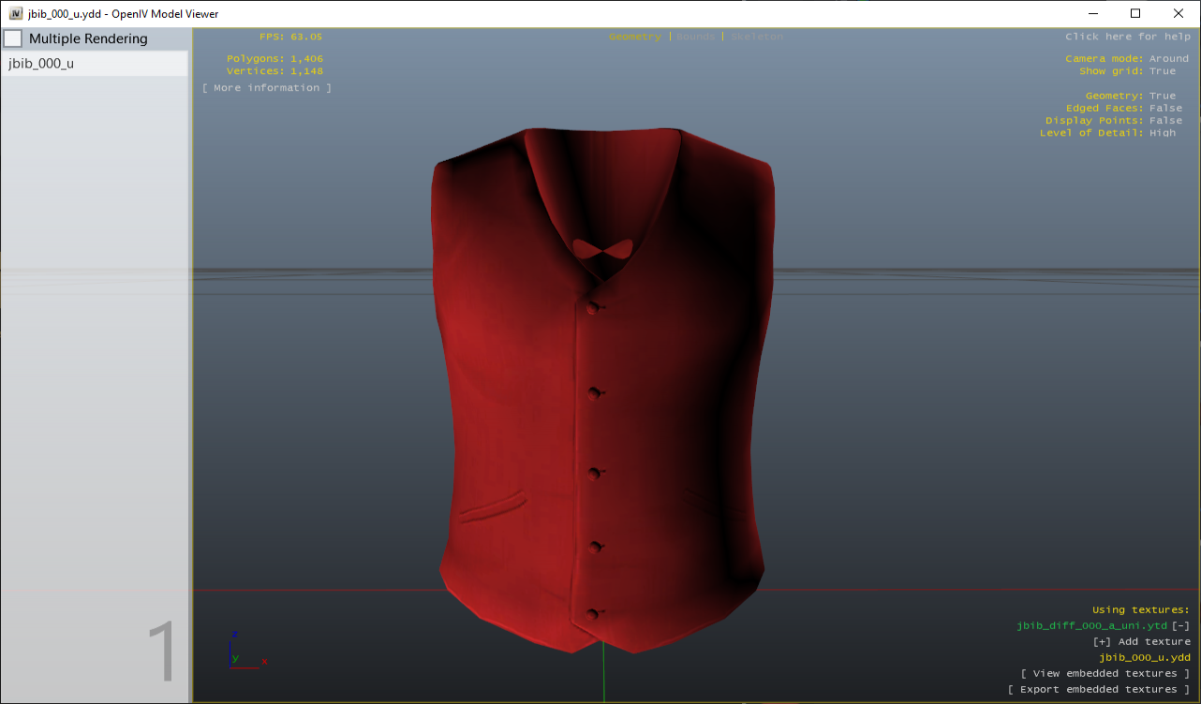
Task: Switch to the Geometry view tab
Action: click(634, 37)
